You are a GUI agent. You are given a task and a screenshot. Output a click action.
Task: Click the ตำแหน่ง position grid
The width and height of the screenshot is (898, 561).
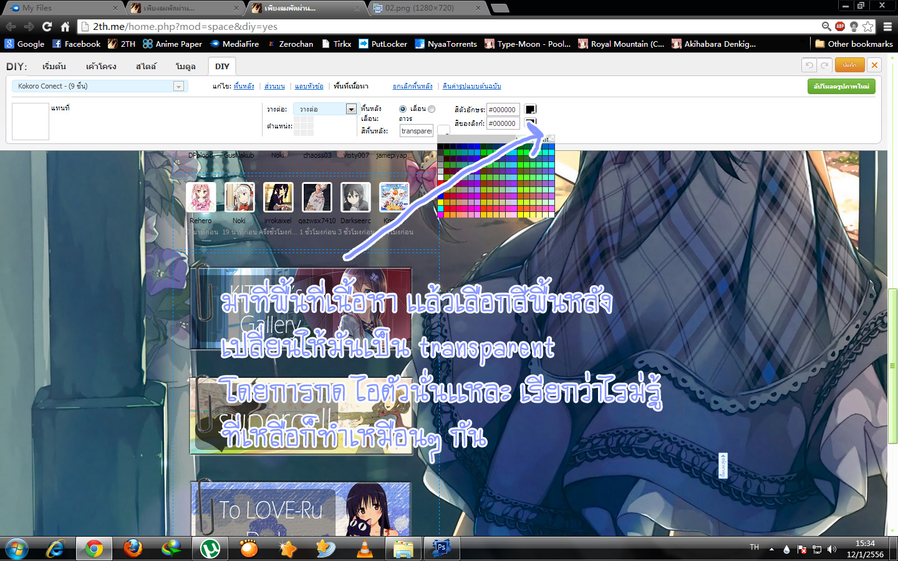(x=304, y=126)
